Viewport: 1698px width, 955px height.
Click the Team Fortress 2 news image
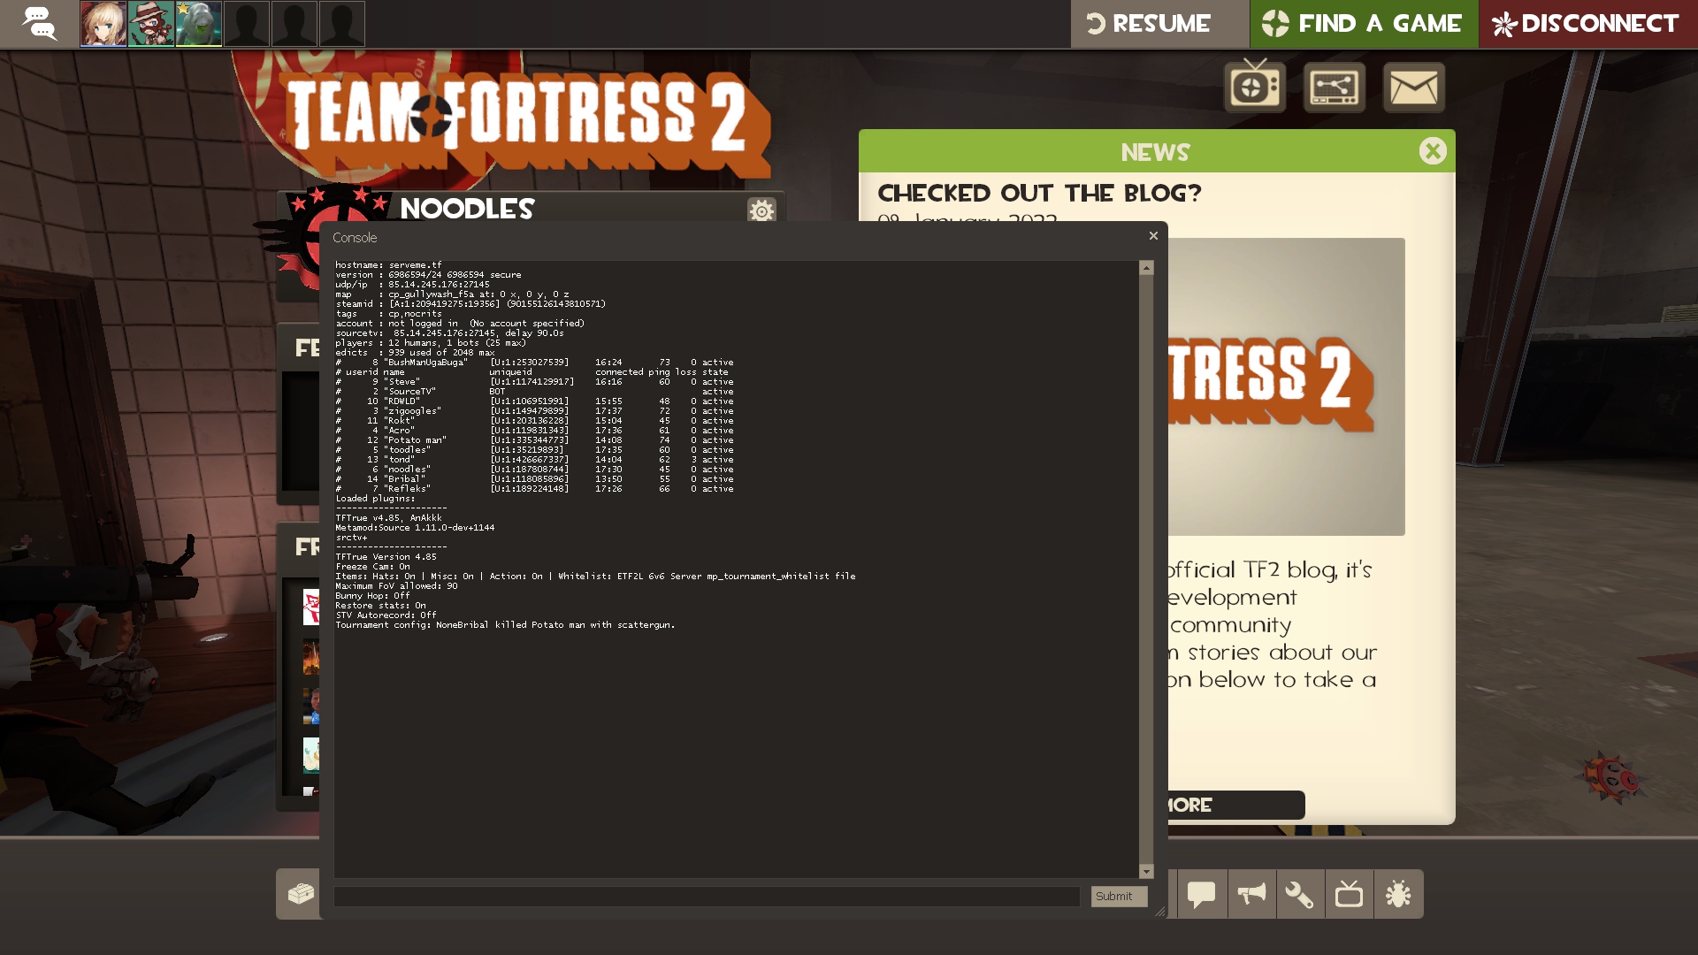pos(1286,386)
